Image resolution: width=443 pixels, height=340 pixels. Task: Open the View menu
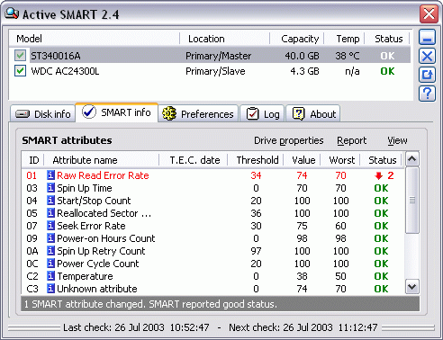pyautogui.click(x=397, y=140)
